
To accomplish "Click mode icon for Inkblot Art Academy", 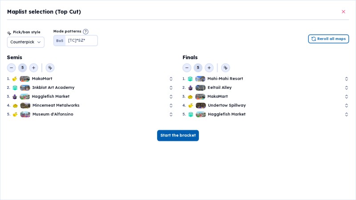I will coord(15,88).
